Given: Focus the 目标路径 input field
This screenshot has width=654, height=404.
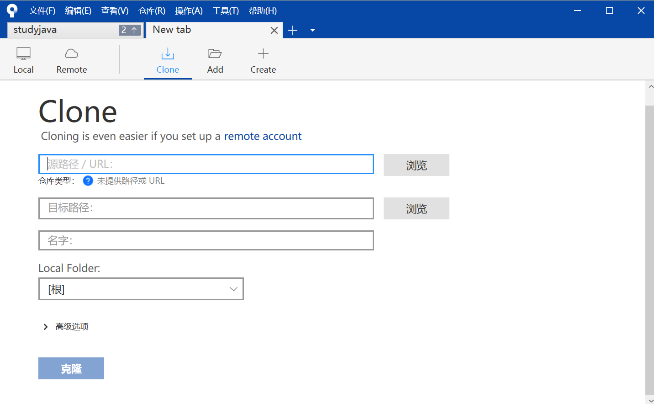Looking at the screenshot, I should 206,208.
